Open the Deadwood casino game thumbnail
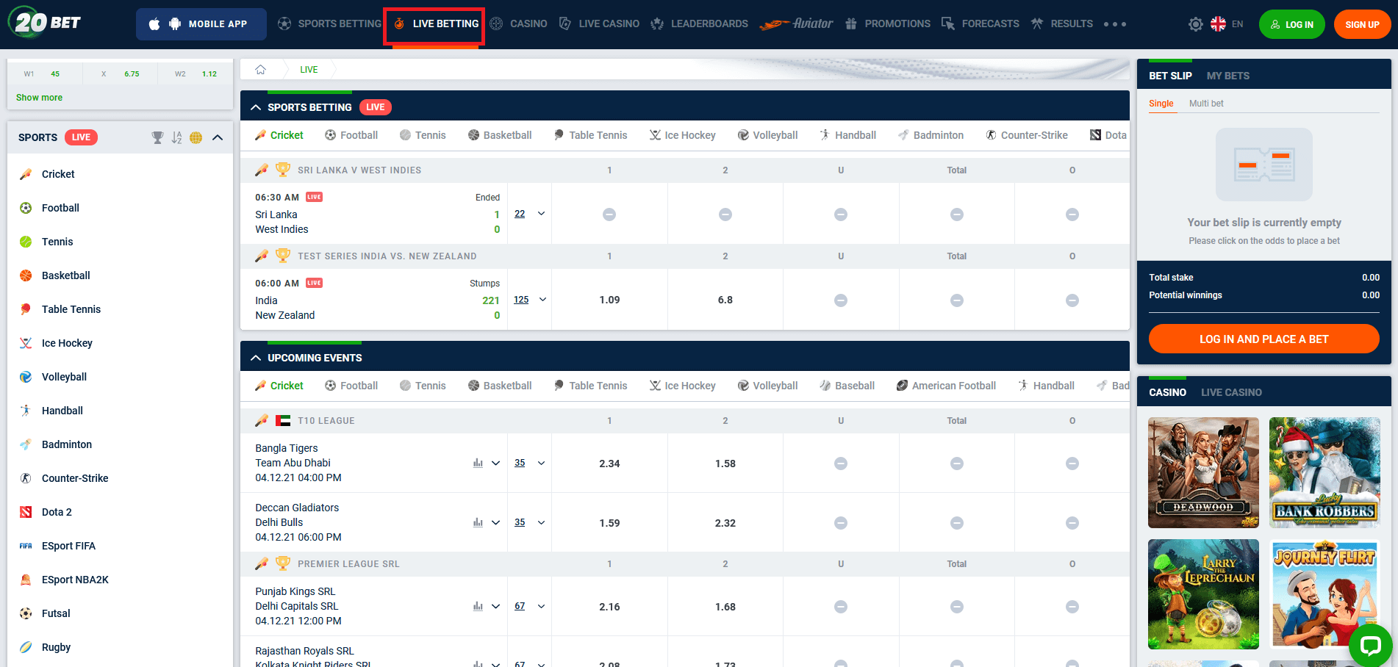The height and width of the screenshot is (667, 1398). (1203, 472)
